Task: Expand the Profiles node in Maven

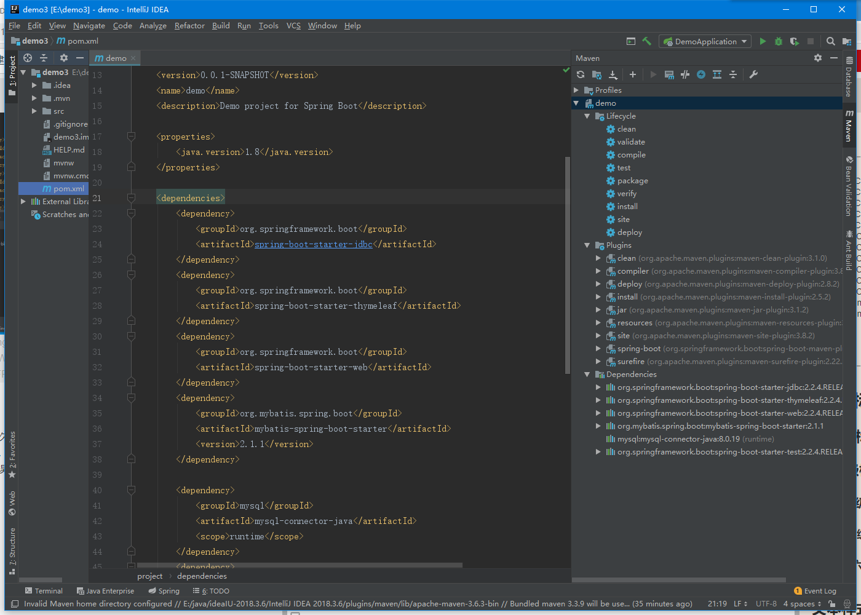Action: click(x=576, y=90)
